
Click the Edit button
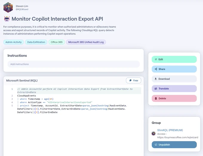[174, 59]
